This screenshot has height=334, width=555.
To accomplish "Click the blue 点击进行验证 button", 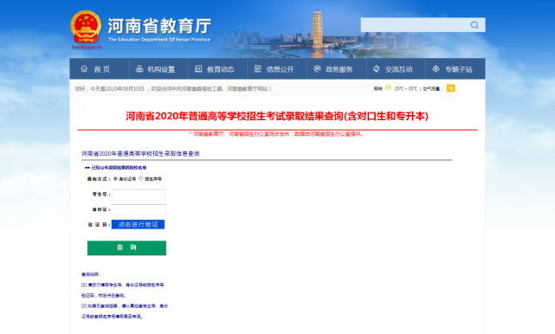I will click(138, 224).
